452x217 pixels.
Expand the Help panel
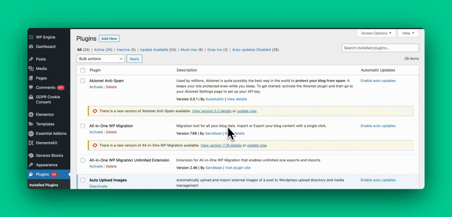(x=408, y=33)
